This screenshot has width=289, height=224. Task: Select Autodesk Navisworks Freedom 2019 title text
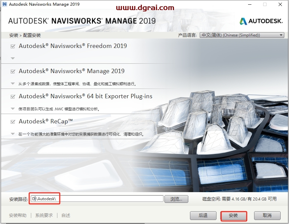coord(73,46)
